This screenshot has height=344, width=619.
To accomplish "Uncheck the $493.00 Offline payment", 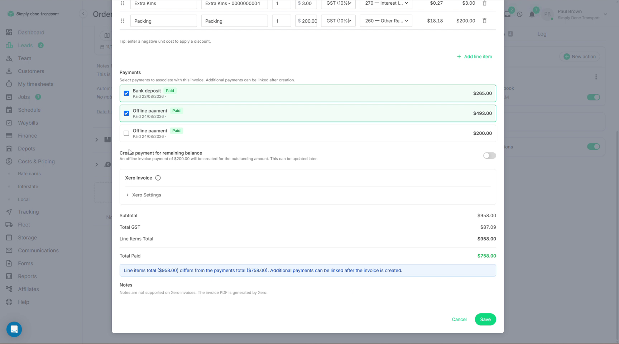I will (x=126, y=113).
